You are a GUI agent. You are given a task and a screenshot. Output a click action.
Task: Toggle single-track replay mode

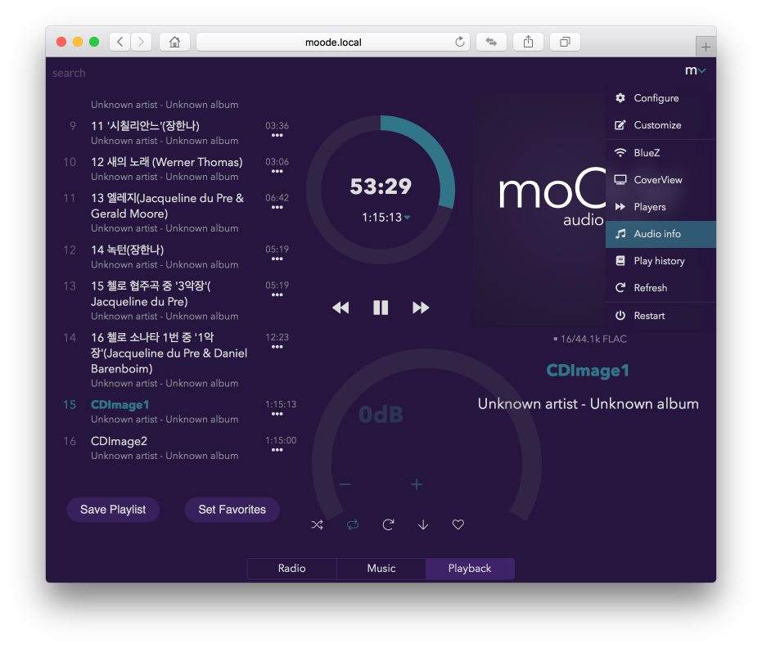click(x=388, y=524)
